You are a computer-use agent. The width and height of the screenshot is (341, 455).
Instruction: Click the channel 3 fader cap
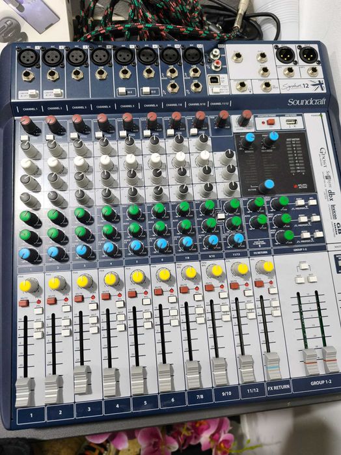point(81,380)
